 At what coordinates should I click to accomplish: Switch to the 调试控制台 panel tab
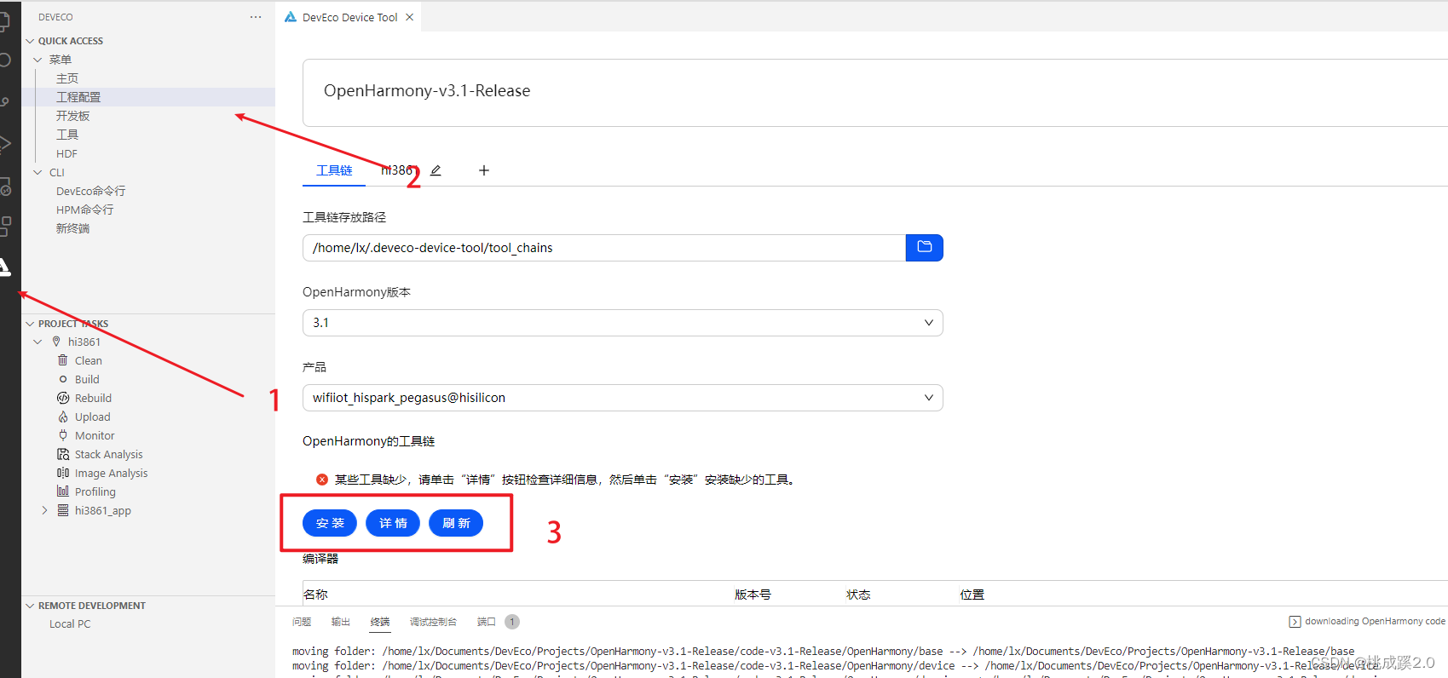pyautogui.click(x=433, y=622)
